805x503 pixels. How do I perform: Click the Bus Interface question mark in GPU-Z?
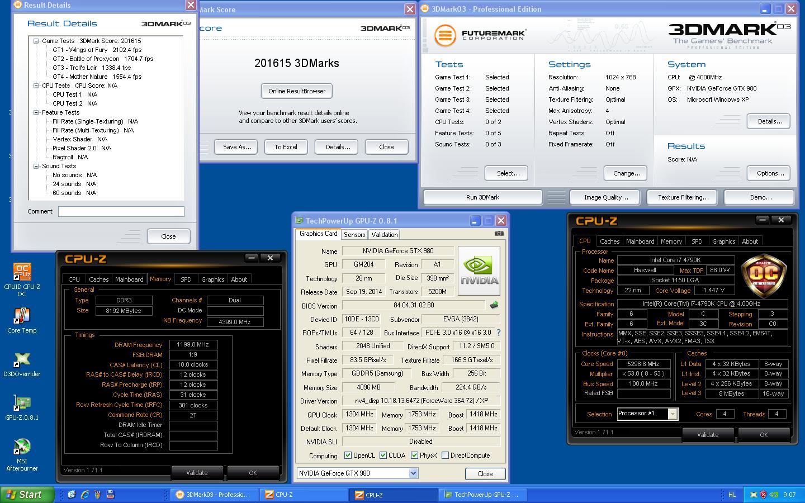click(x=498, y=333)
